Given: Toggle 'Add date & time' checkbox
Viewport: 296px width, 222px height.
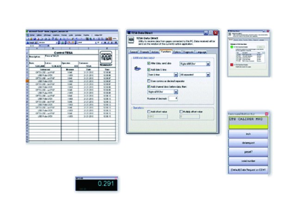Looking at the screenshot, I should 149,70.
